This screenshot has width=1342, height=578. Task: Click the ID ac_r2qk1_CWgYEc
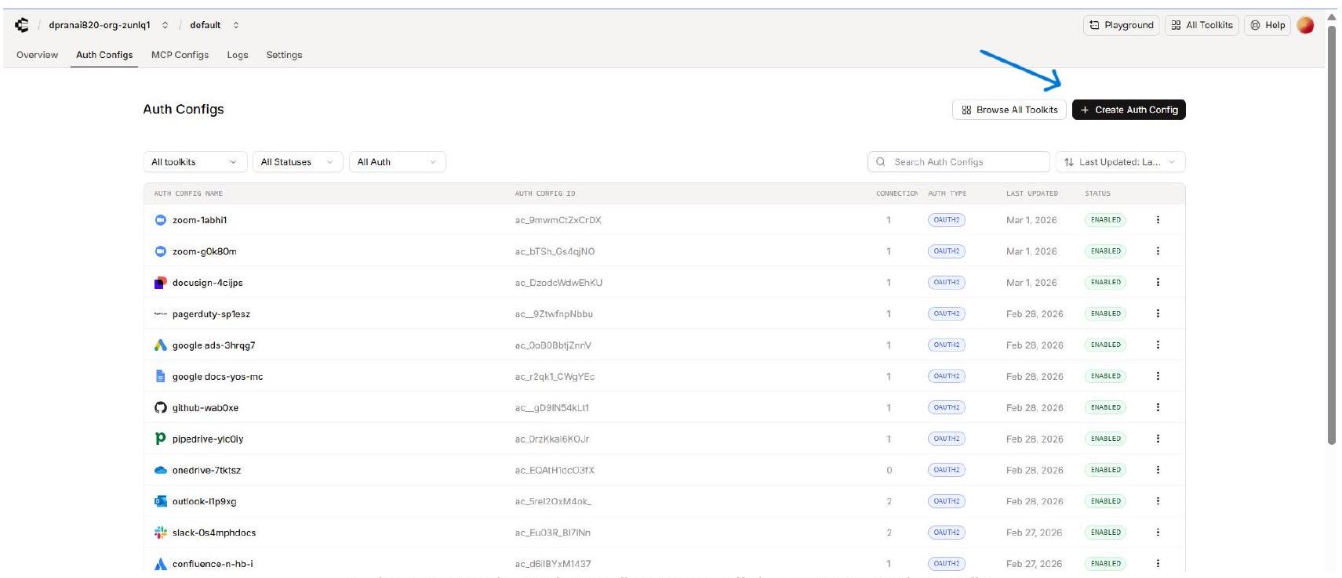click(x=555, y=377)
